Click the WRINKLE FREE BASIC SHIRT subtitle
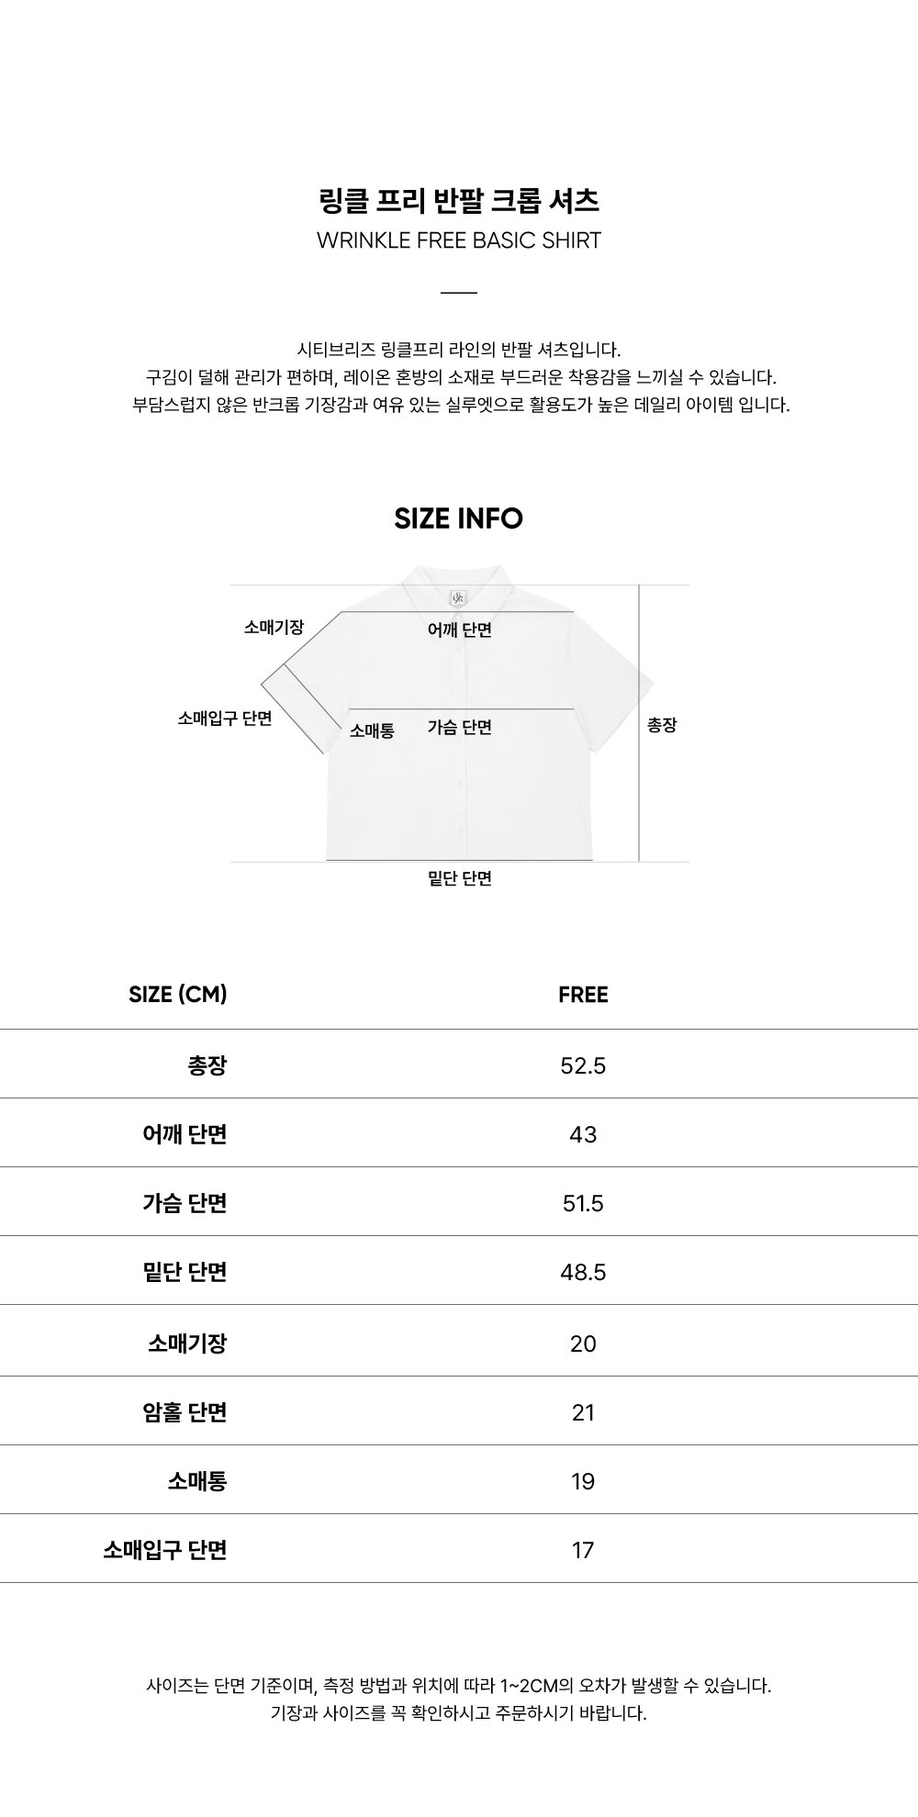Image resolution: width=918 pixels, height=1817 pixels. [x=458, y=240]
